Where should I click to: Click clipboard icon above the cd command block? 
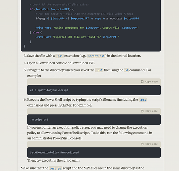point(142,82)
